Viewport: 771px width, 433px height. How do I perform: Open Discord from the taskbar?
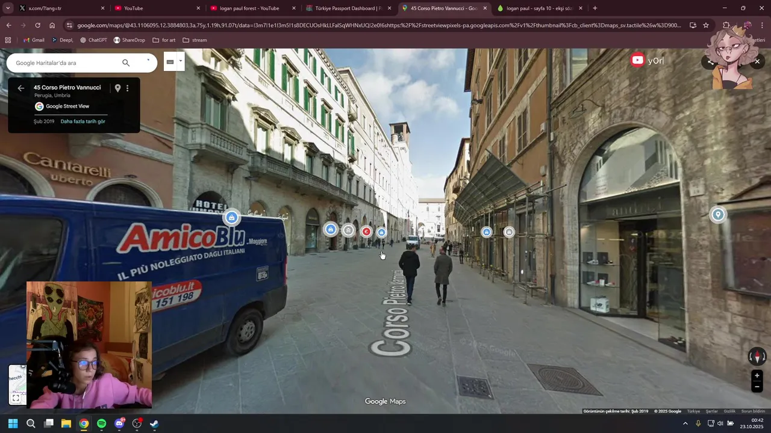(x=119, y=423)
